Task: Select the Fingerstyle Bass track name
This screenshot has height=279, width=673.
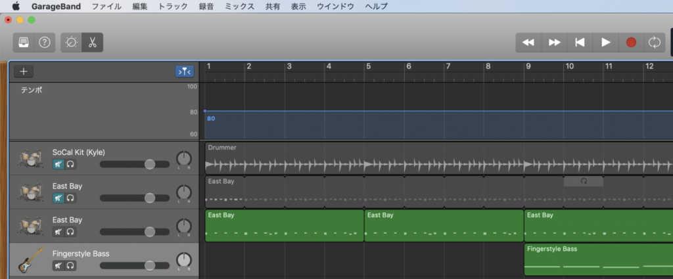Action: (81, 253)
